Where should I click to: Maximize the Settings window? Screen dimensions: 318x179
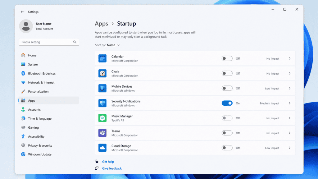pos(285,9)
